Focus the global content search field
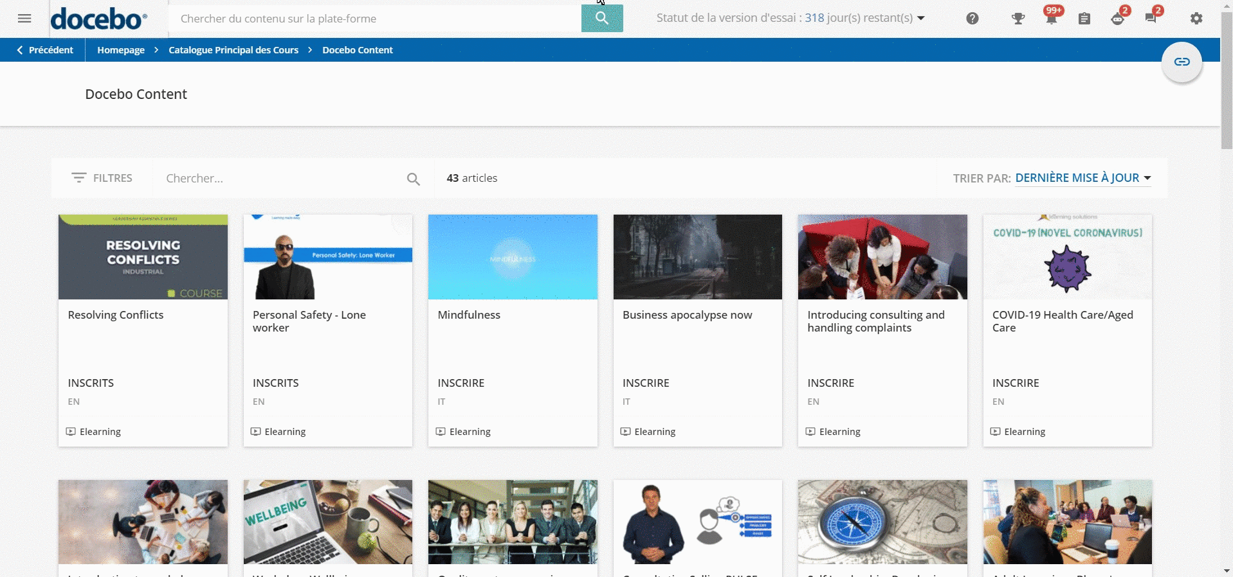The image size is (1233, 577). (375, 19)
